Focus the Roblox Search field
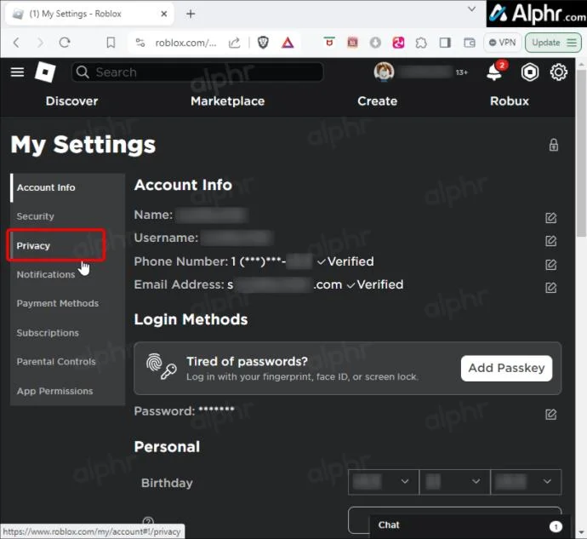The image size is (587, 539). point(197,72)
